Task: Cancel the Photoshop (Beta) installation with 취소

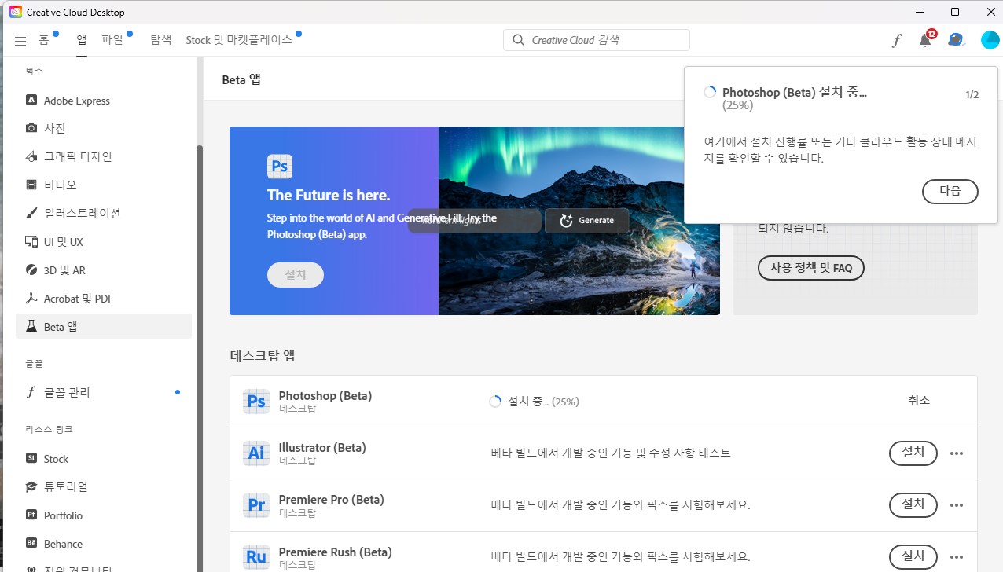Action: [x=919, y=401]
